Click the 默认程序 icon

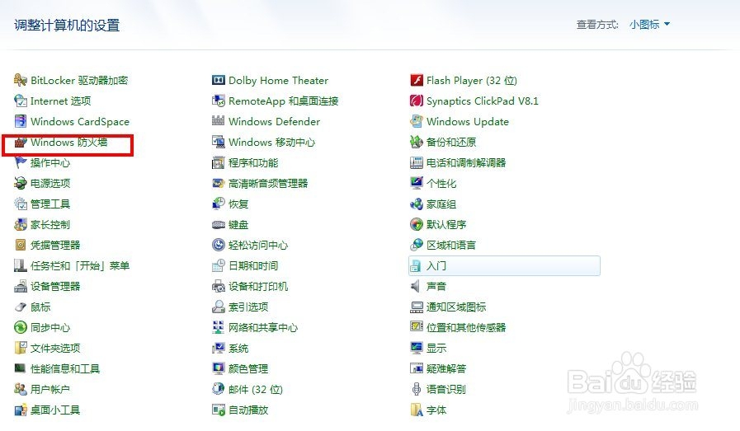[x=417, y=224]
